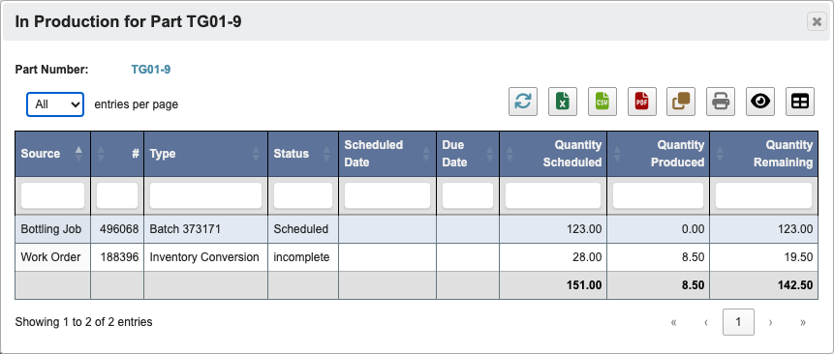Select the Bottling Job cell
This screenshot has width=834, height=354.
tap(52, 229)
